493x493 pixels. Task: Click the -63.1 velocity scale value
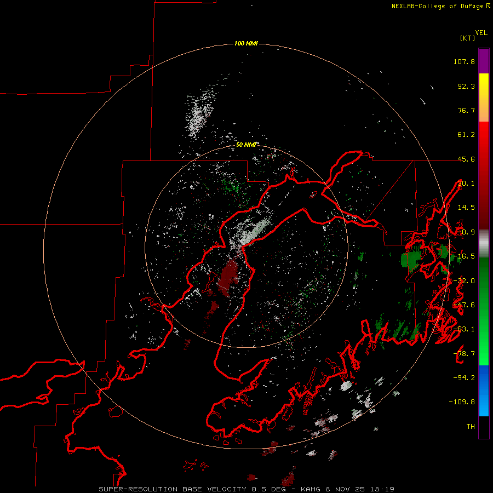pos(464,329)
